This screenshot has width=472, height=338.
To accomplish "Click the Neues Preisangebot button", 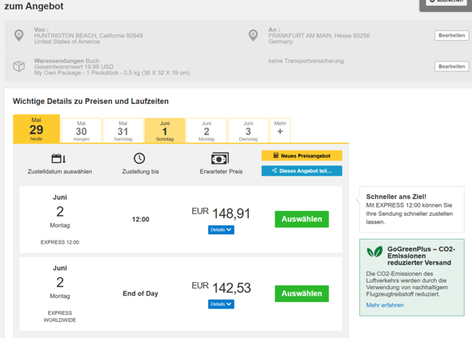I will [302, 156].
